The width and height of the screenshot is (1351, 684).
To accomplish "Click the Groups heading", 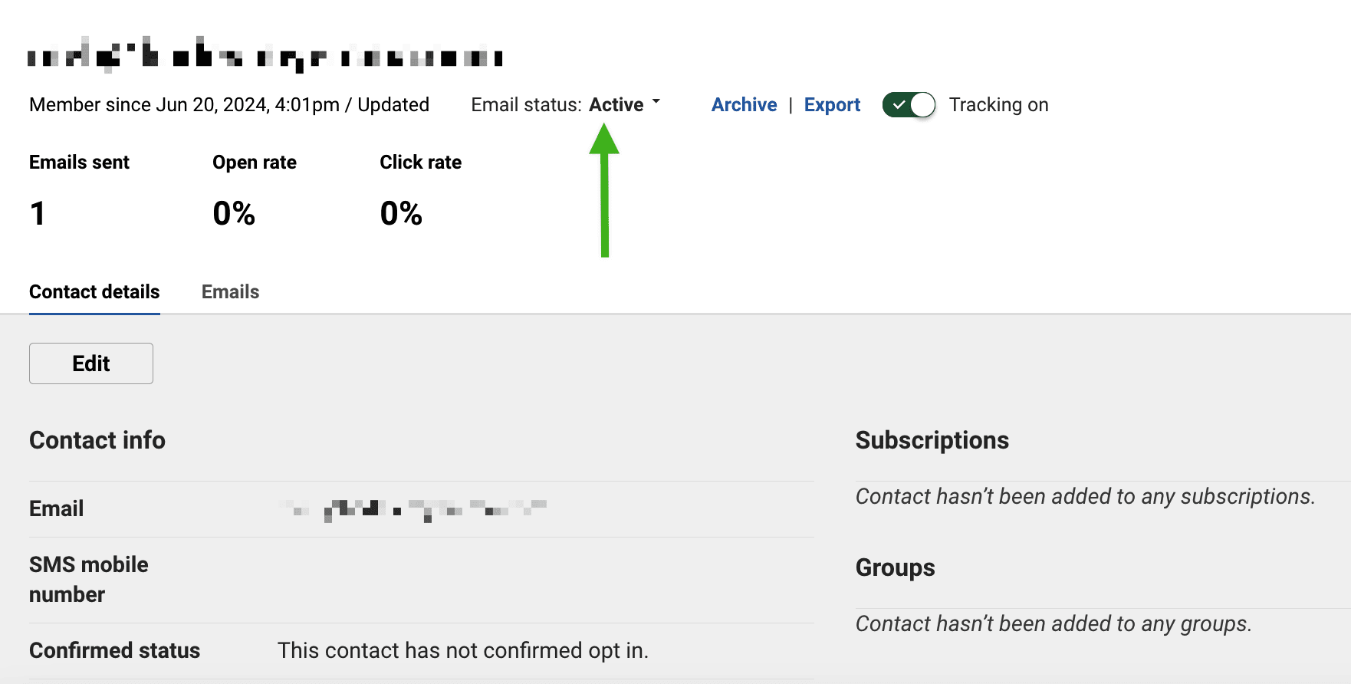I will [895, 567].
